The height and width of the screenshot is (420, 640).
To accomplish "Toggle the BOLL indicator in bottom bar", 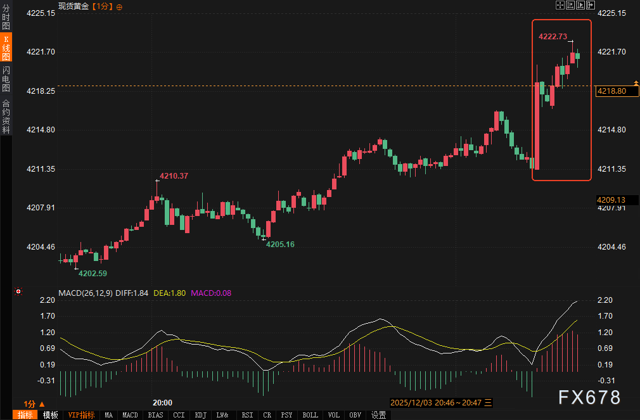I will [x=310, y=415].
